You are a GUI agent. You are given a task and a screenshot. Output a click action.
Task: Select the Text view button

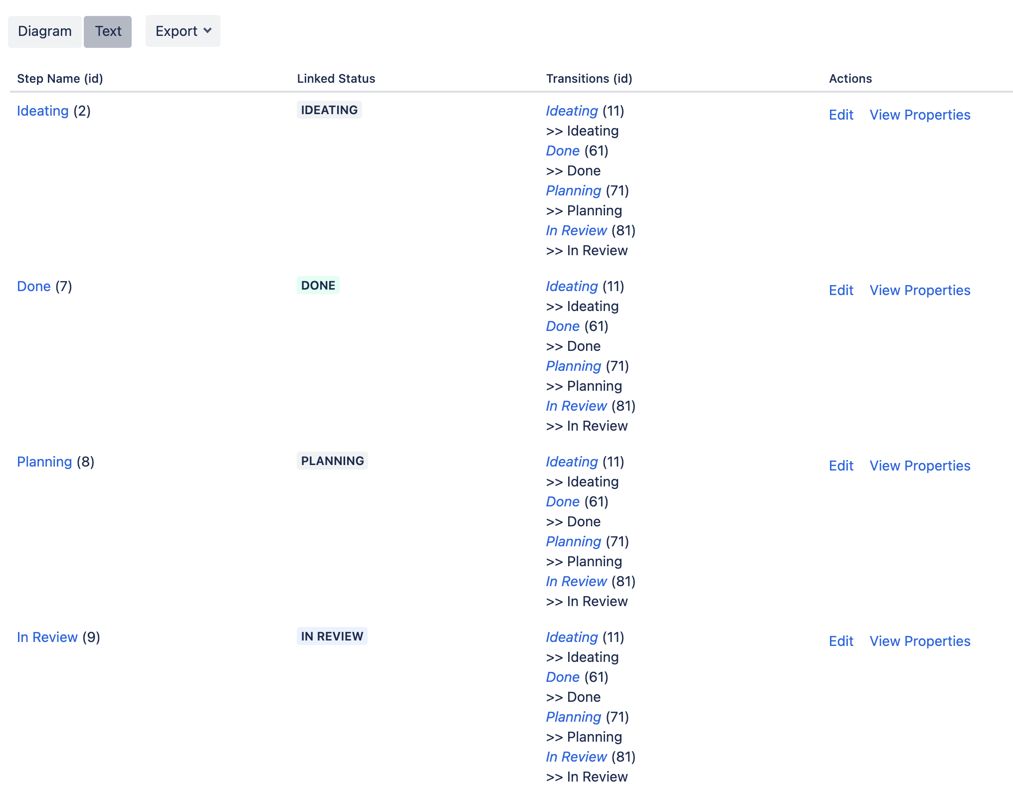pos(108,31)
